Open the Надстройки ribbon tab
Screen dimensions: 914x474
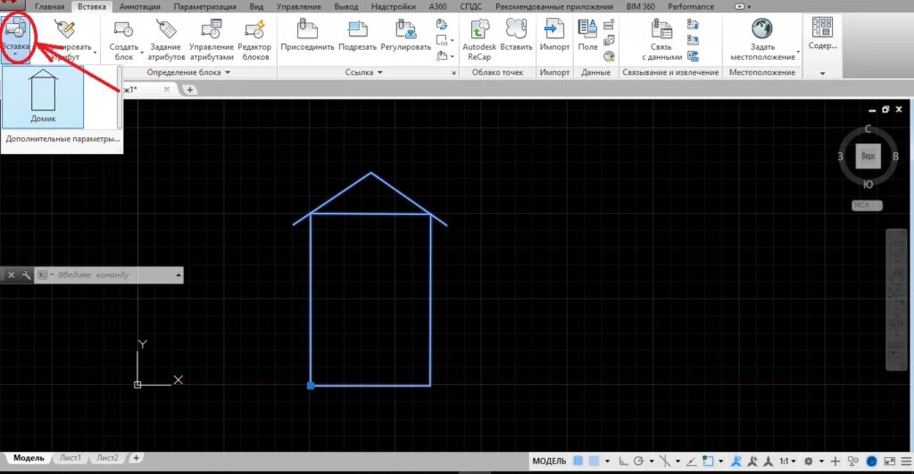(x=393, y=6)
